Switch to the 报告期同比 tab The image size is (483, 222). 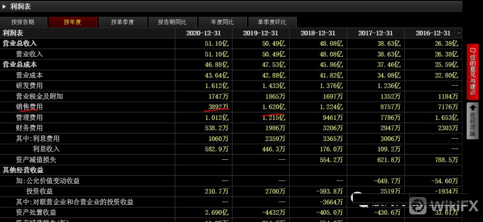pos(172,22)
